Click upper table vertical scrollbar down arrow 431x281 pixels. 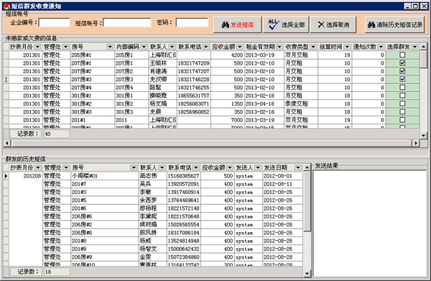click(x=424, y=135)
